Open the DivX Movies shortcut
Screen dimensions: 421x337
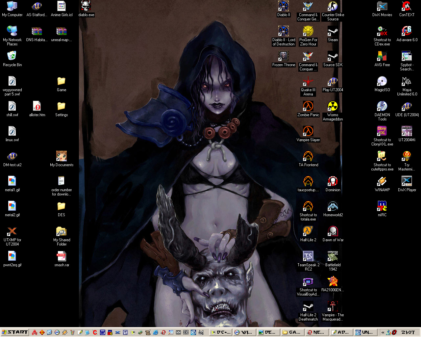(x=382, y=9)
